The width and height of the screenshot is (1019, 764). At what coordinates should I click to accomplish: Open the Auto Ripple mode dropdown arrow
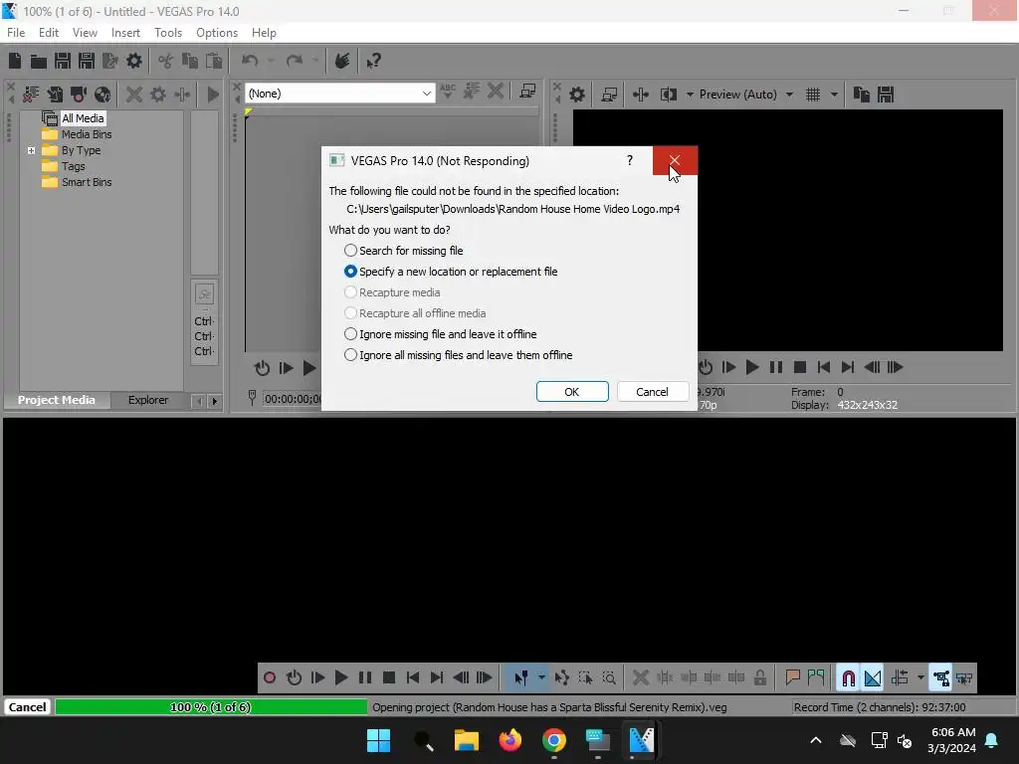[920, 678]
